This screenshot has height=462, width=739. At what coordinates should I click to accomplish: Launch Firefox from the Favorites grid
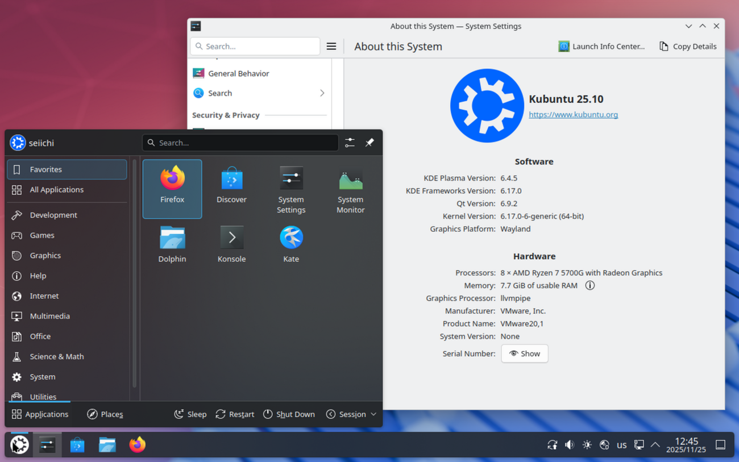click(172, 189)
